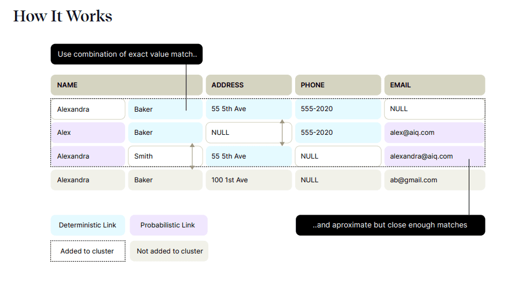Click the 'Use combination of exact value match' callout
Screen dimensions: 507x283
tap(127, 54)
